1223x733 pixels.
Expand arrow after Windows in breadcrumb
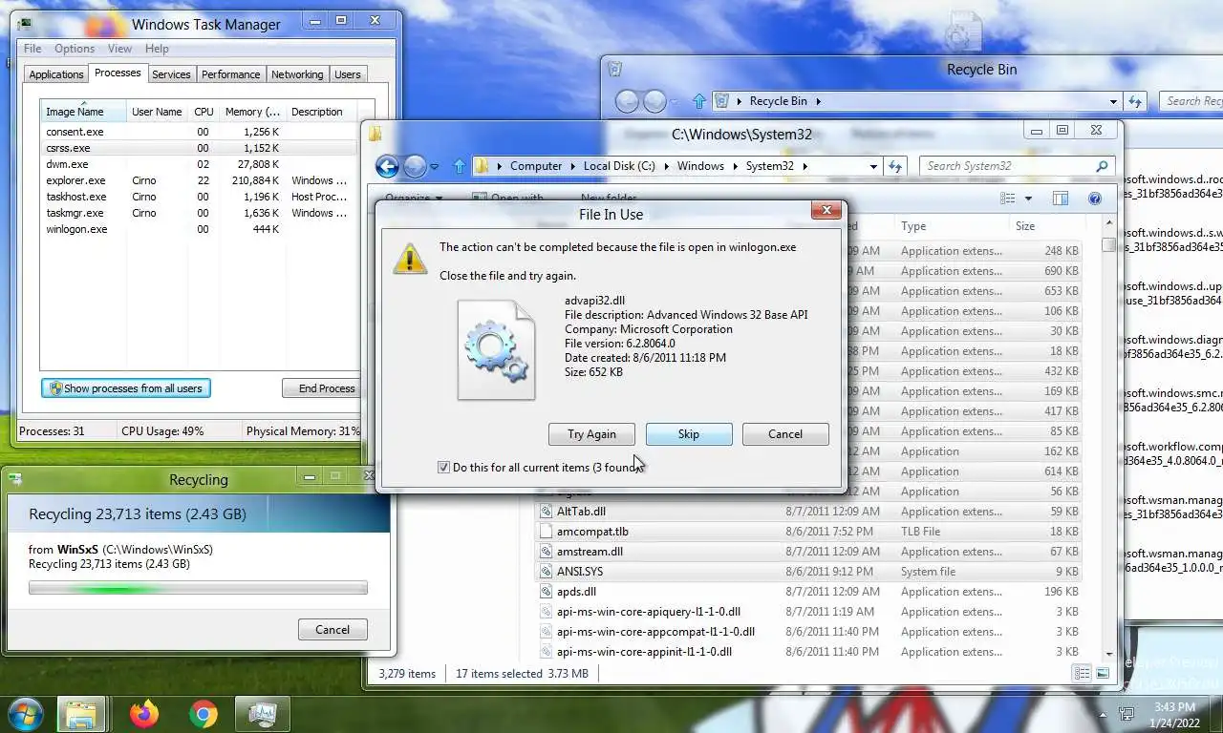tap(734, 166)
